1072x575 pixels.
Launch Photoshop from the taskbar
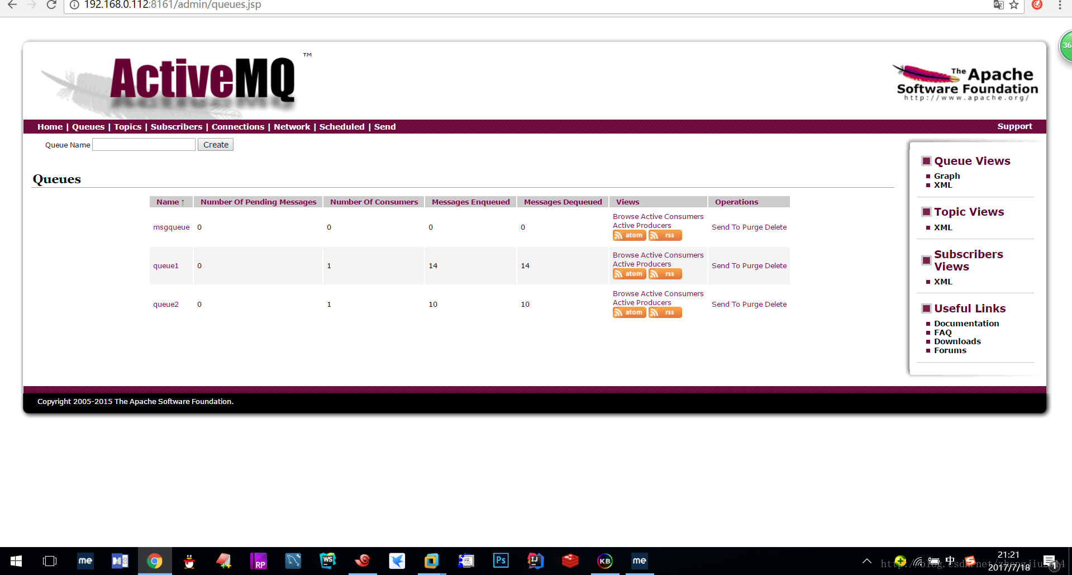[x=501, y=561]
